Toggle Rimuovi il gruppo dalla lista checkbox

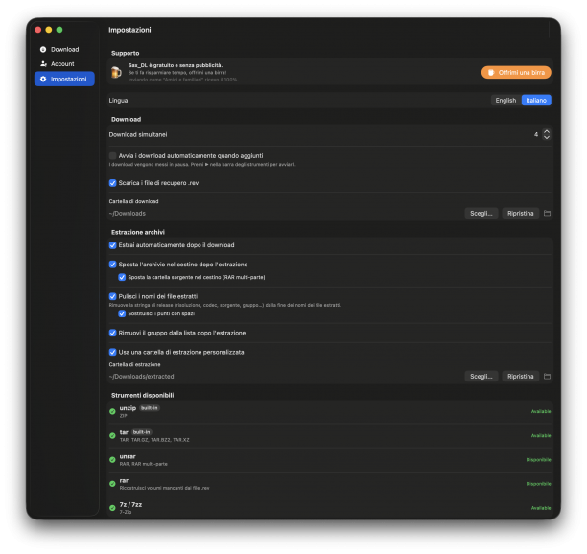click(112, 333)
